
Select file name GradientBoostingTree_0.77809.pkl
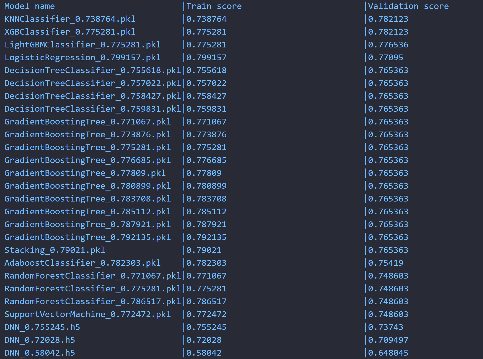tap(85, 173)
